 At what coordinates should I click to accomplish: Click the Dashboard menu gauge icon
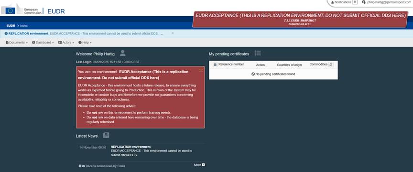point(33,43)
